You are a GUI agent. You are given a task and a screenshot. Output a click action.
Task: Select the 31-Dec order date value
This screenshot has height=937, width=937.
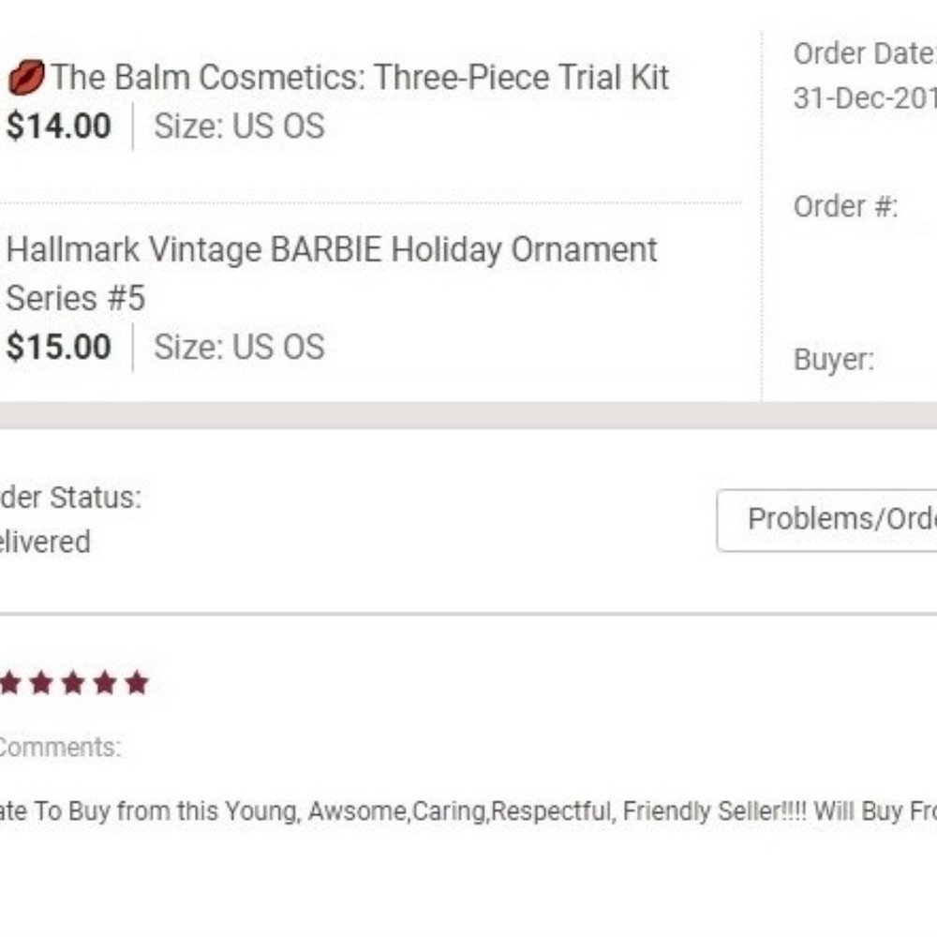pos(864,97)
